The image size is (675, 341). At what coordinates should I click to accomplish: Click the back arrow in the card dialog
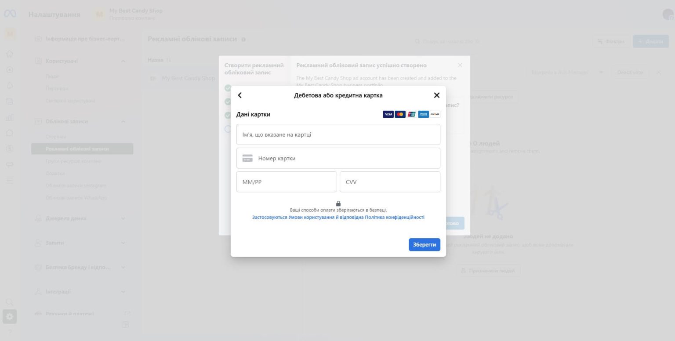tap(240, 95)
